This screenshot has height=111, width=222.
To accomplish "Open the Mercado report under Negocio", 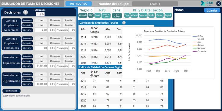I will coord(83,15).
